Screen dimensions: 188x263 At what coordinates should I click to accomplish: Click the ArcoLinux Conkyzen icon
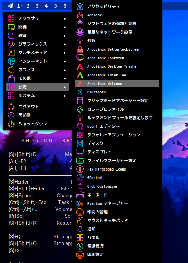coord(80,58)
